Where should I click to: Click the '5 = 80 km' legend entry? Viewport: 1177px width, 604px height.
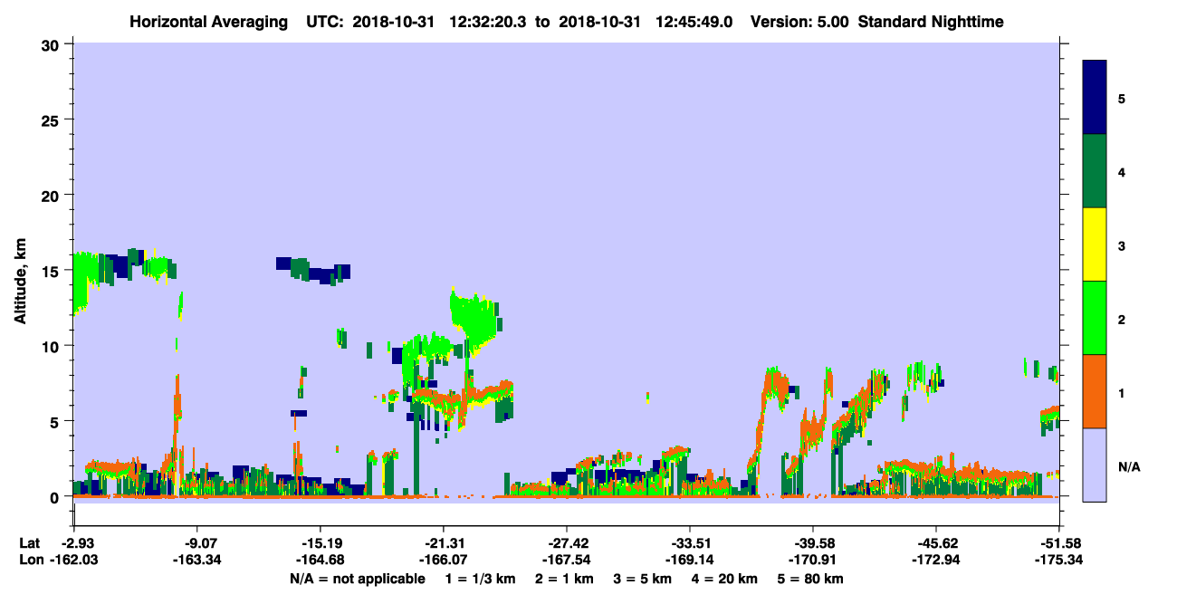coord(810,579)
